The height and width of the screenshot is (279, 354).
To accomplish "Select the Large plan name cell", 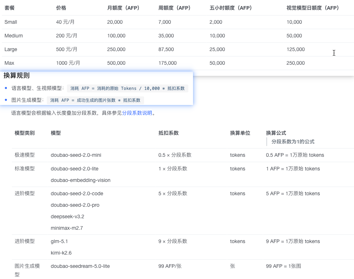I will 11,49.
